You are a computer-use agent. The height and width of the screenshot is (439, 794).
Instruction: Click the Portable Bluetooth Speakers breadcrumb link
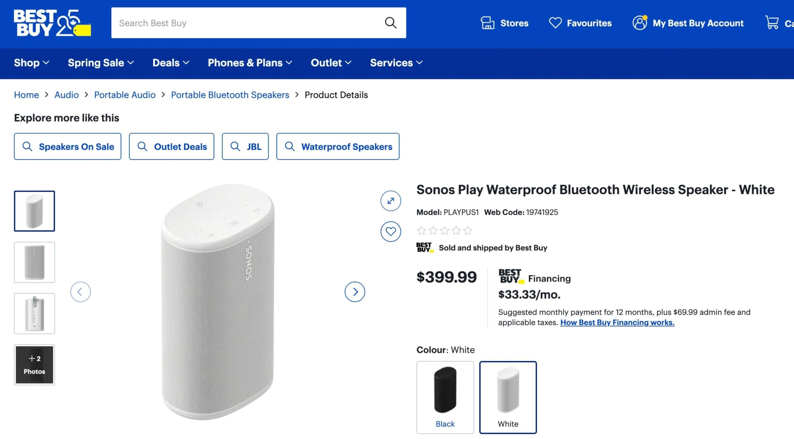(x=230, y=95)
